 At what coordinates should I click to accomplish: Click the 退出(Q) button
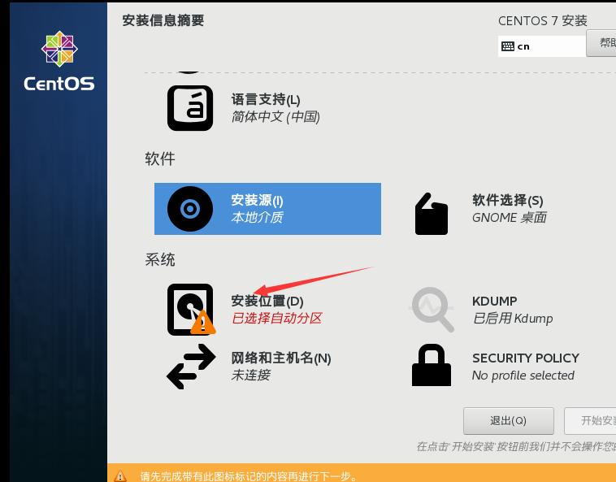(509, 421)
